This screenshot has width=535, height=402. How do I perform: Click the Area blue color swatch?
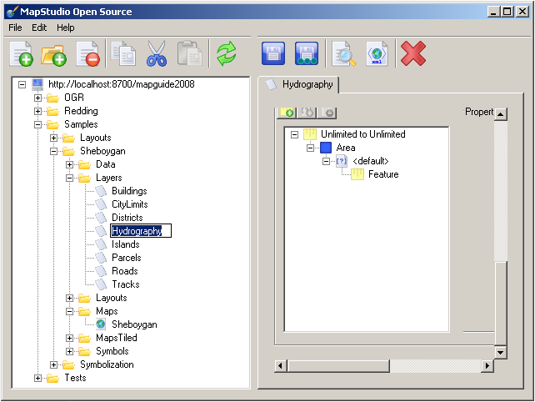[x=326, y=148]
